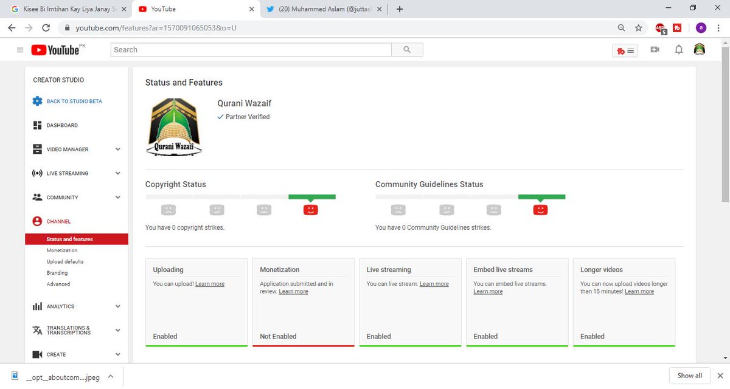Go back with browser back arrow

(12, 28)
